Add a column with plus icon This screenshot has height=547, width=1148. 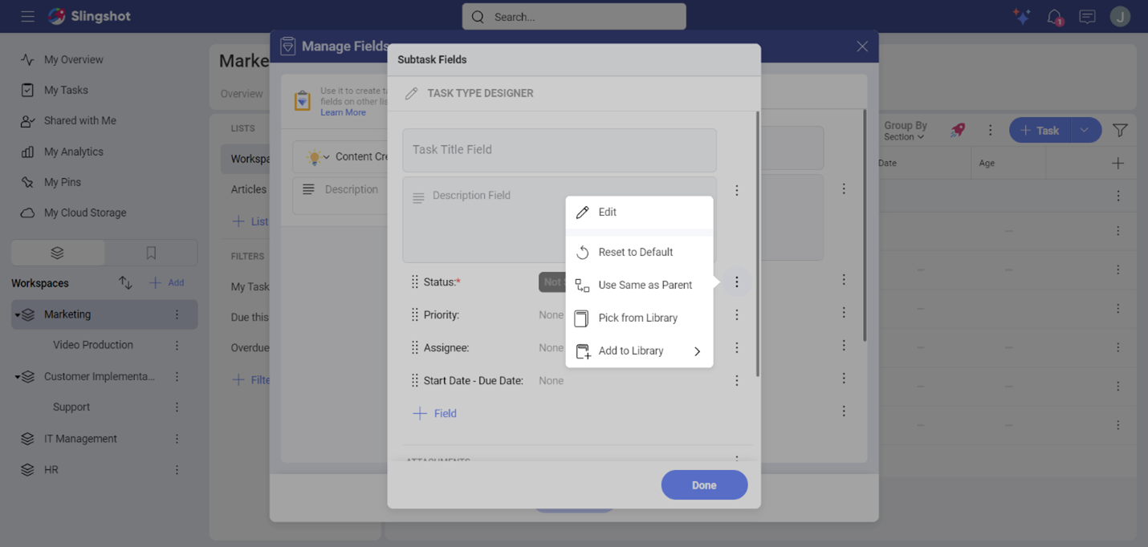1117,164
